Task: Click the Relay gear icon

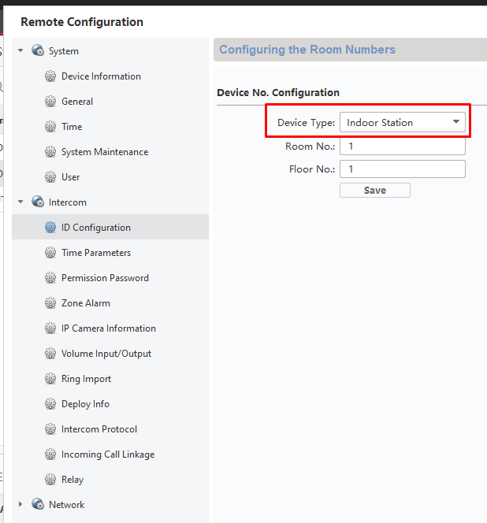Action: pos(50,480)
